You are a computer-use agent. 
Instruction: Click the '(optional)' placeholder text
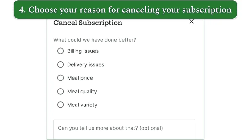(x=151, y=128)
